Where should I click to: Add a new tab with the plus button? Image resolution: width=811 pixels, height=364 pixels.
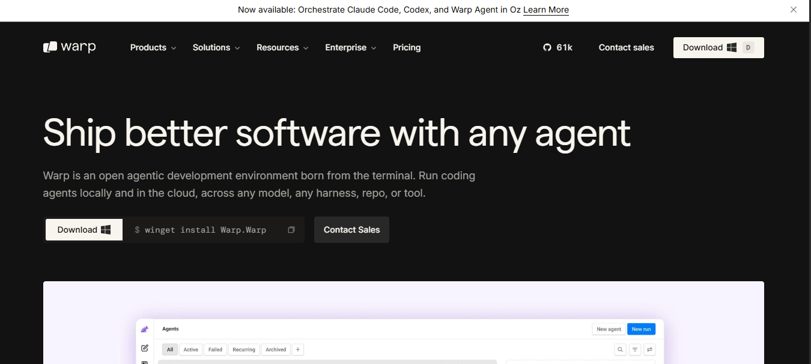click(x=298, y=349)
